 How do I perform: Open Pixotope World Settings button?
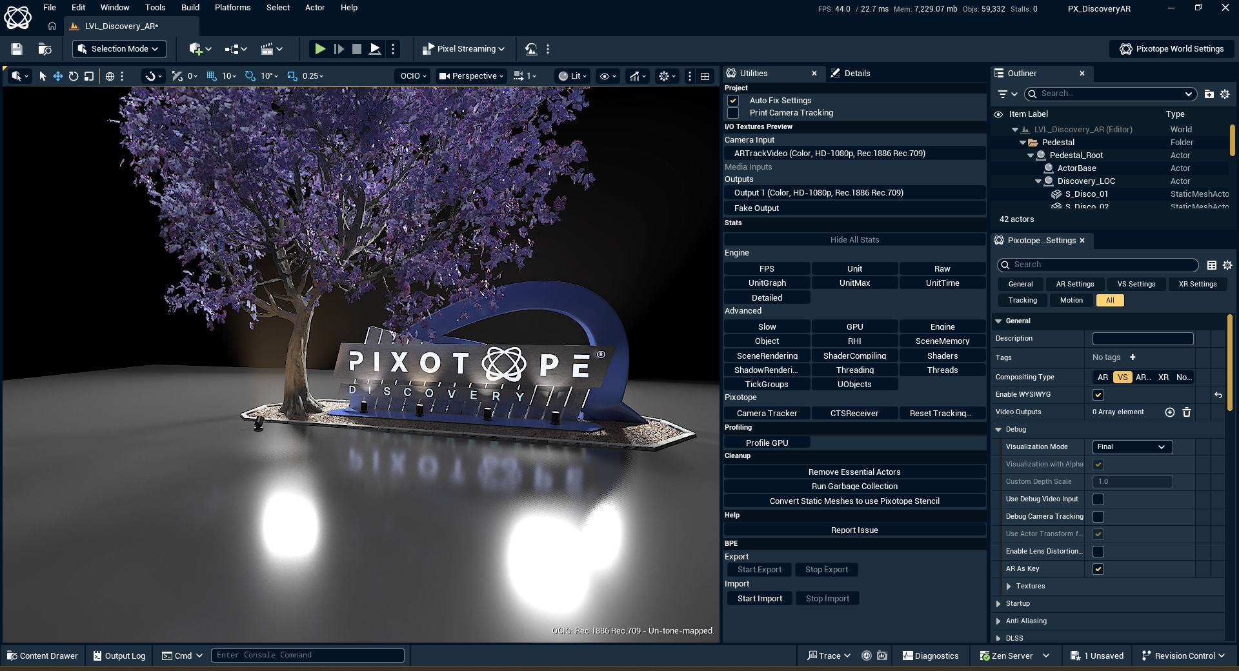pyautogui.click(x=1172, y=49)
